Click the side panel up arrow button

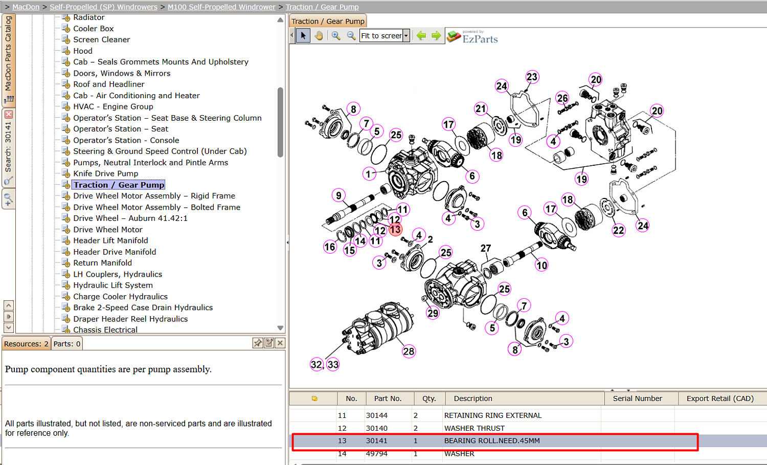[9, 305]
